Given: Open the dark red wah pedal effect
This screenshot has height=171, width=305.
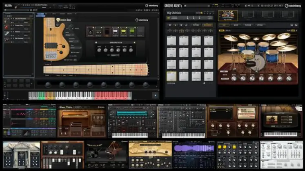Looking at the screenshot, I should click(x=107, y=32).
